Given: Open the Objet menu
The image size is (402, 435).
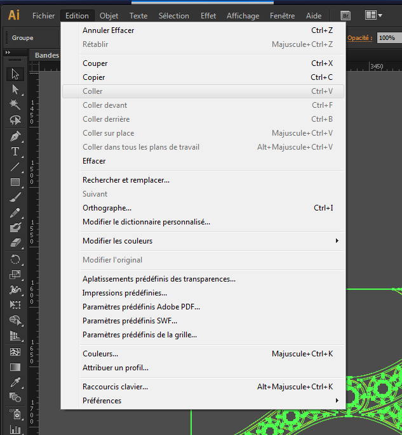Looking at the screenshot, I should point(109,16).
